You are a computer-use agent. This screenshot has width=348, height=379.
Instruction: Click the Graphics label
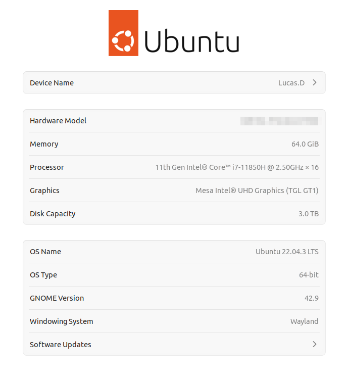(44, 191)
